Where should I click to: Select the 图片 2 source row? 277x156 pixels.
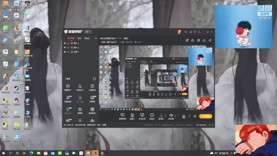click(80, 43)
